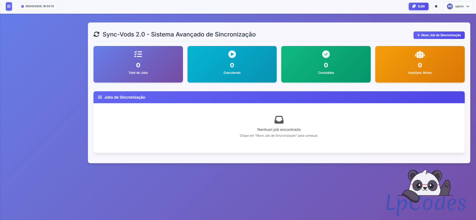Click the Jobs de Sincronização header bar

tap(279, 97)
